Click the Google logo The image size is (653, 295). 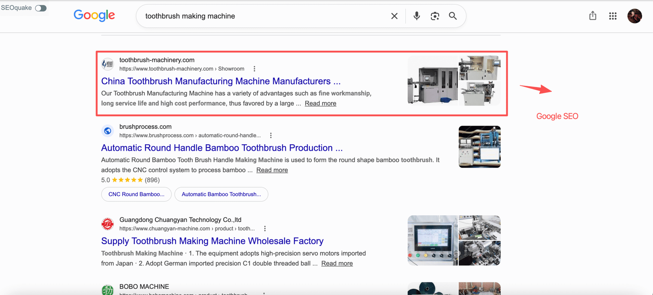click(94, 16)
